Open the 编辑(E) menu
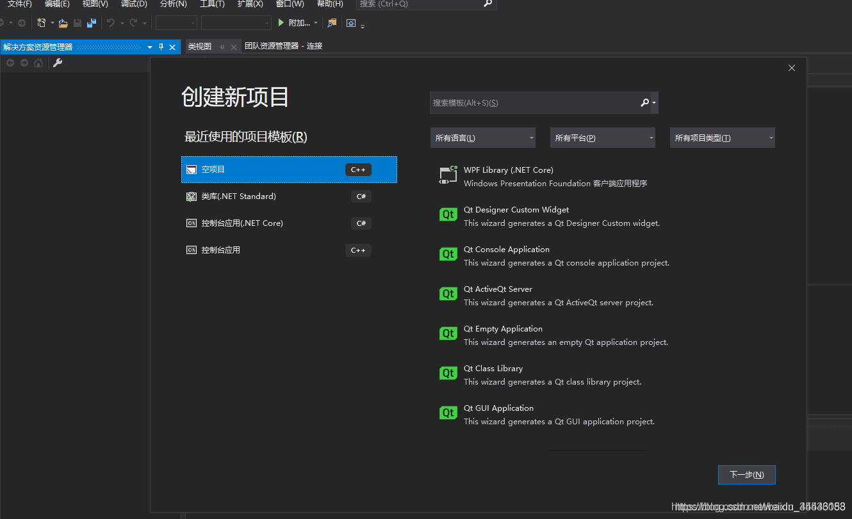 pyautogui.click(x=57, y=4)
